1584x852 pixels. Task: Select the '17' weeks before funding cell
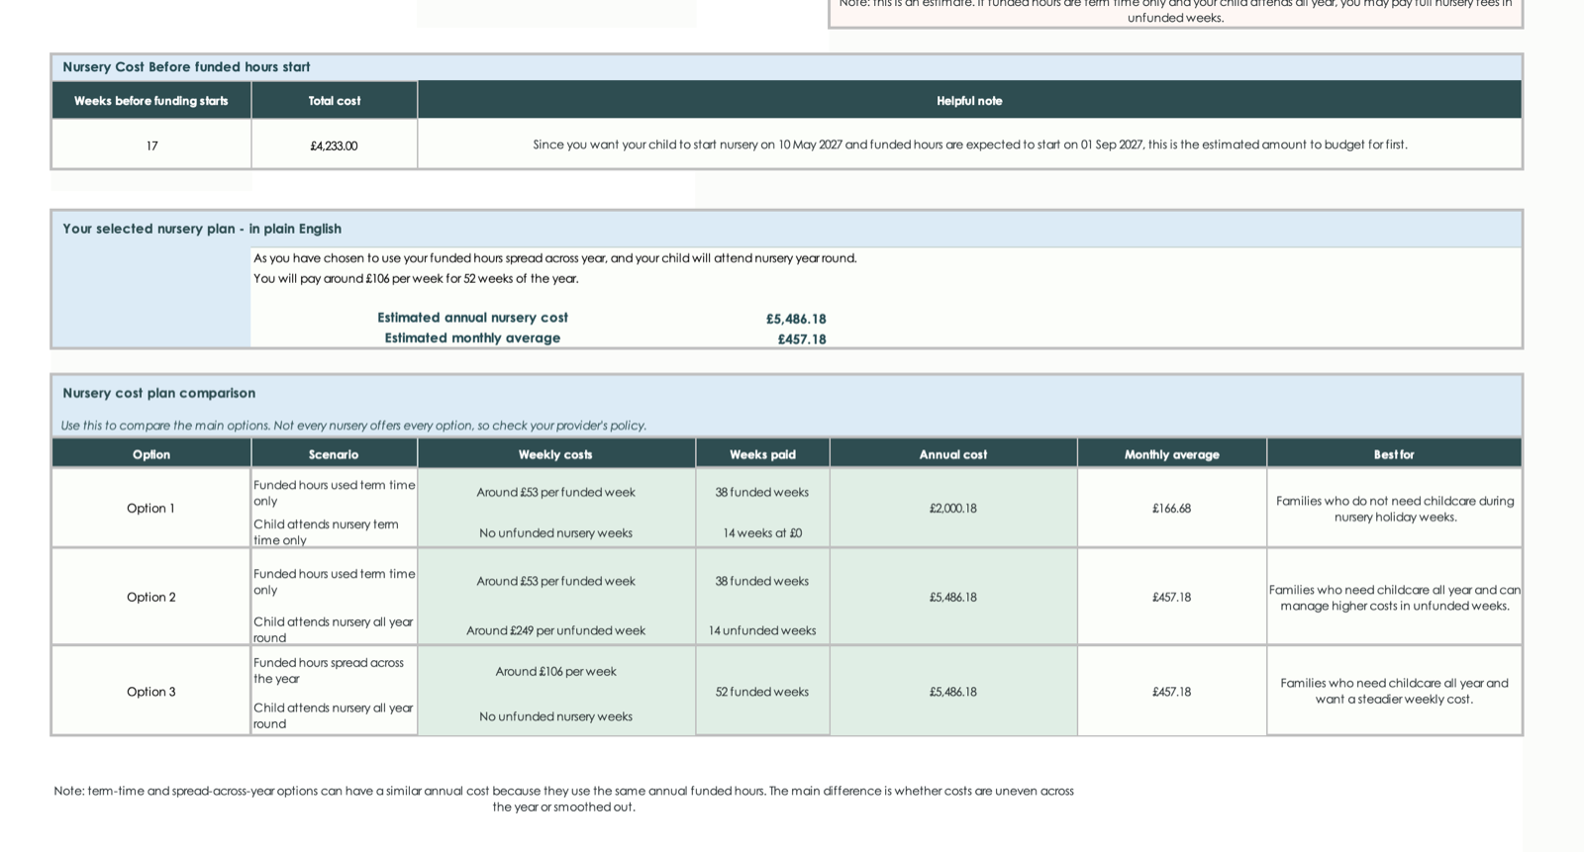[151, 145]
